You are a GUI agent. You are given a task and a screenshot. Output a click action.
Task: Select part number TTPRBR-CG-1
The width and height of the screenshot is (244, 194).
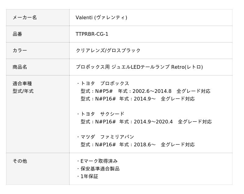coord(92,34)
